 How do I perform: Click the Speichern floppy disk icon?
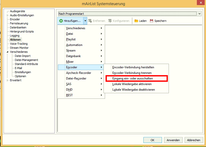[152, 21]
